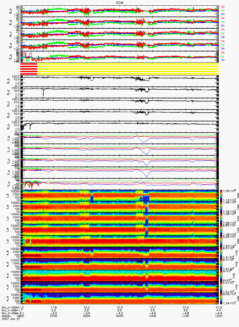
Task: Click the i_b ion spectrogram label
Action: pyautogui.click(x=8, y=196)
